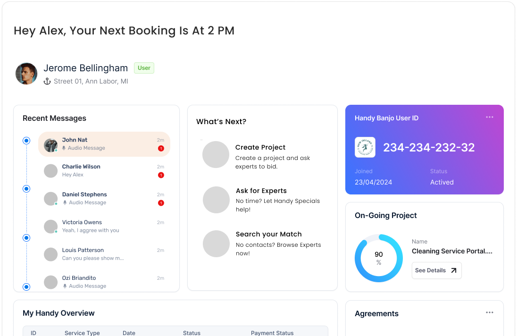Click the round icon beside Ask for Experts
The image size is (517, 336).
tap(216, 200)
